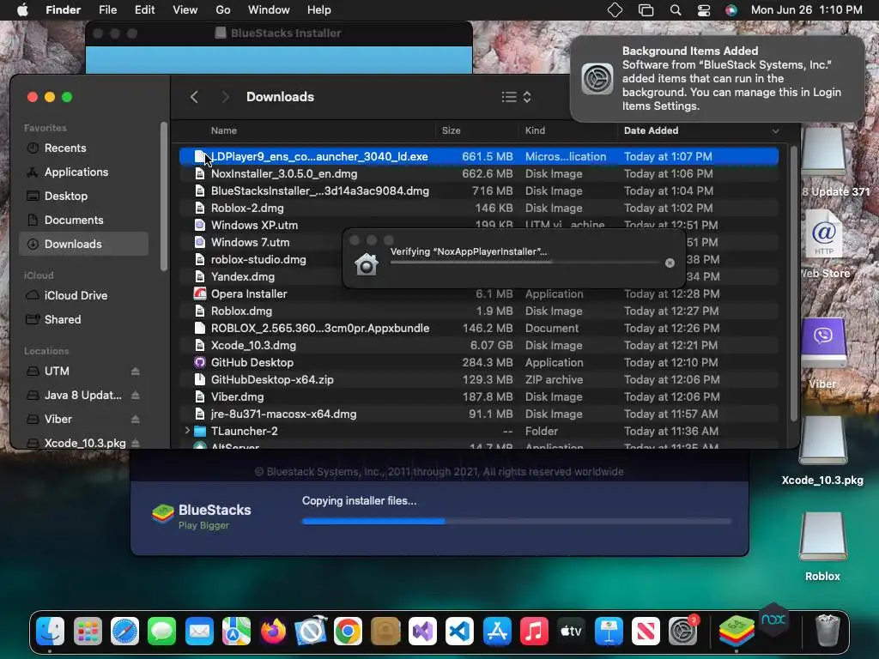Open Apple TV app in Dock
The image size is (879, 659).
[x=571, y=632]
